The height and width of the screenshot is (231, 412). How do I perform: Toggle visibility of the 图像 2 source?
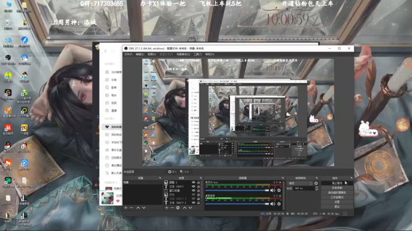tap(194, 182)
